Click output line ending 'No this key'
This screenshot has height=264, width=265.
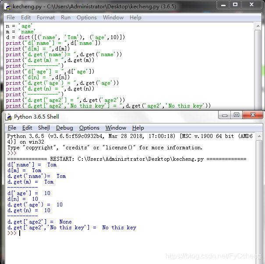coord(72,228)
